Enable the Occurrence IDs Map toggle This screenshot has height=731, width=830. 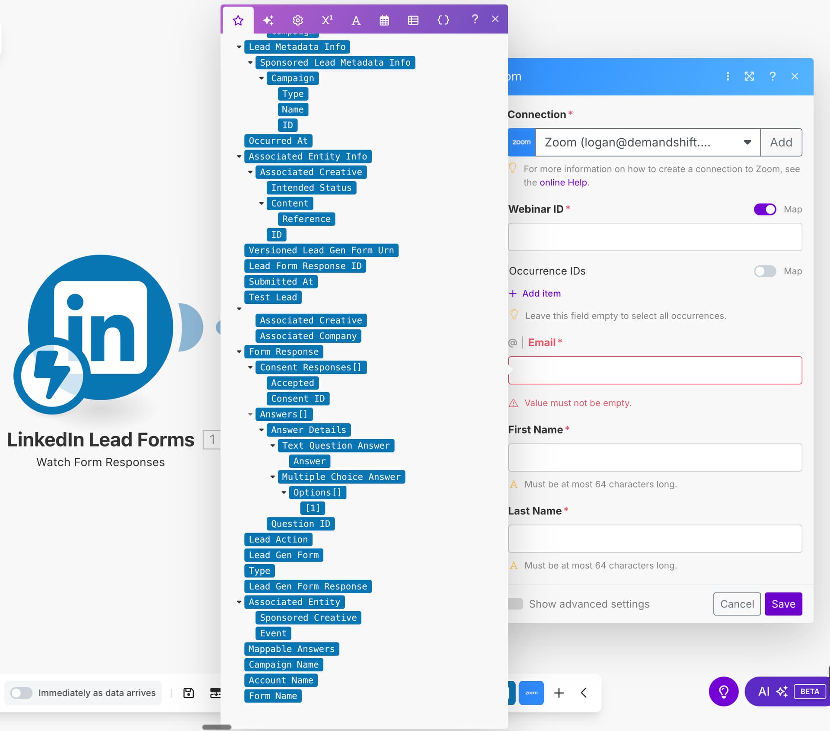point(764,271)
